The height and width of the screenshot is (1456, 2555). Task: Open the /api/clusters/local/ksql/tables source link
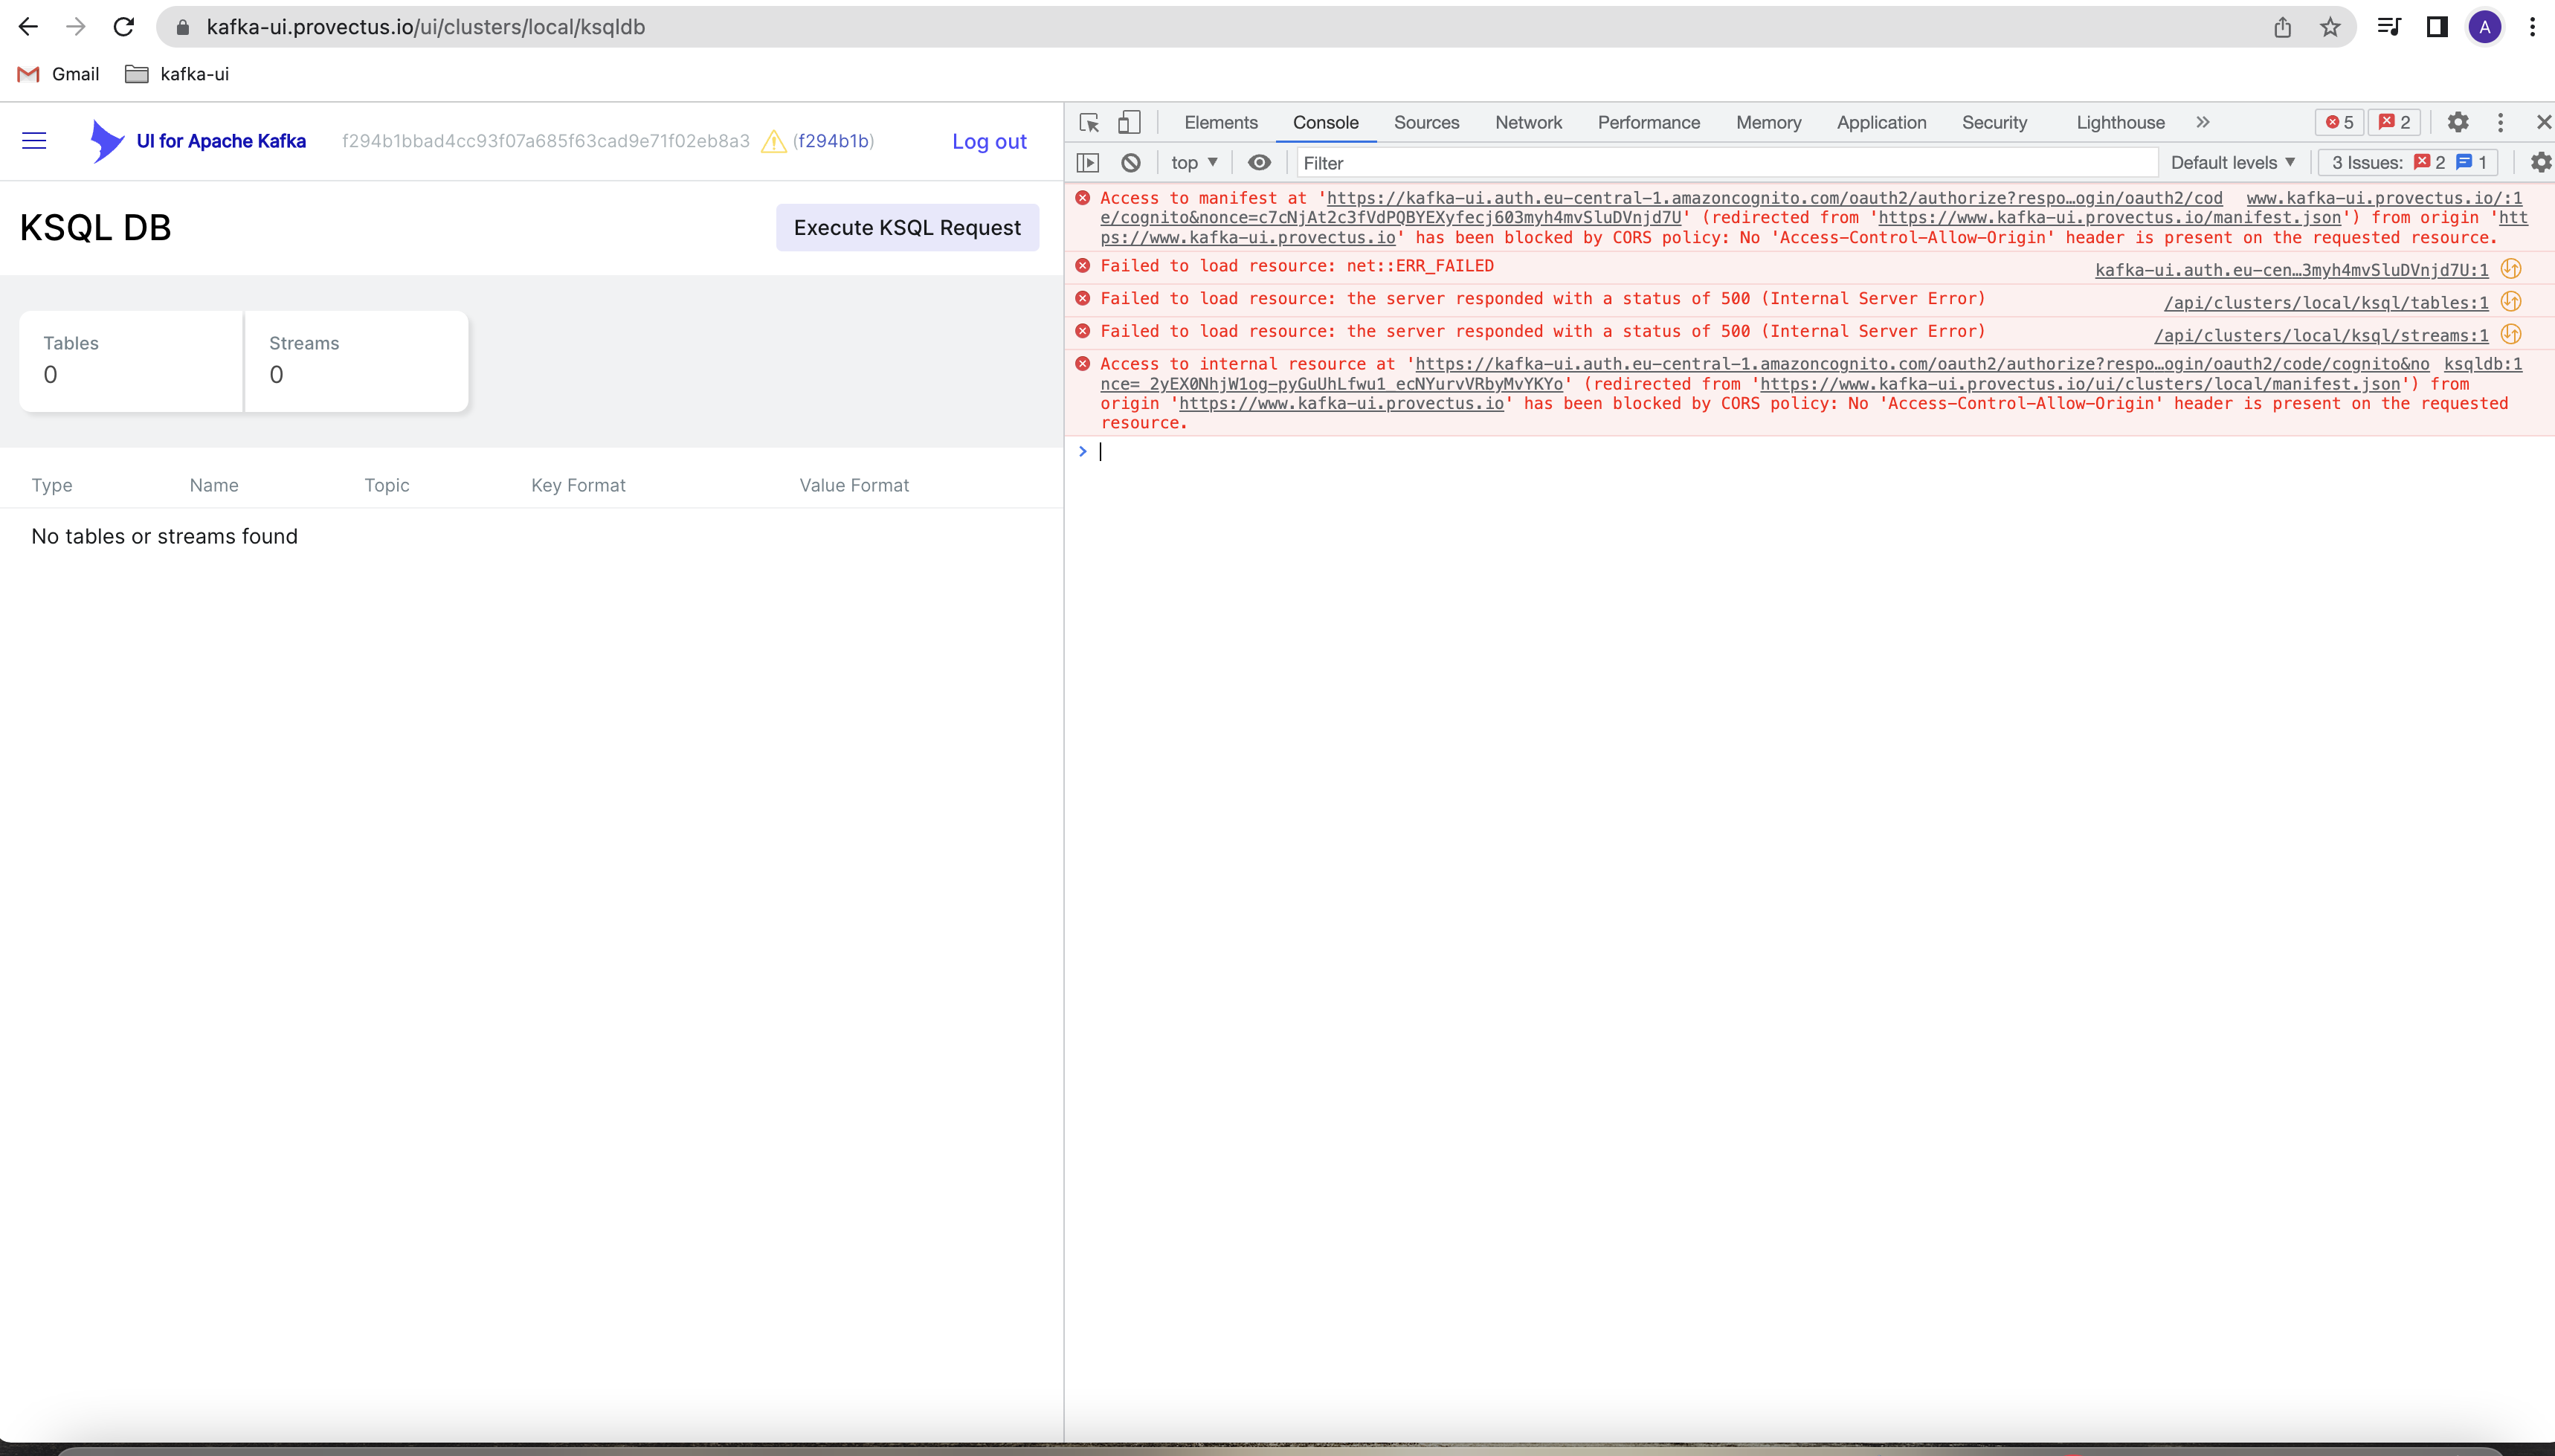click(x=2326, y=303)
